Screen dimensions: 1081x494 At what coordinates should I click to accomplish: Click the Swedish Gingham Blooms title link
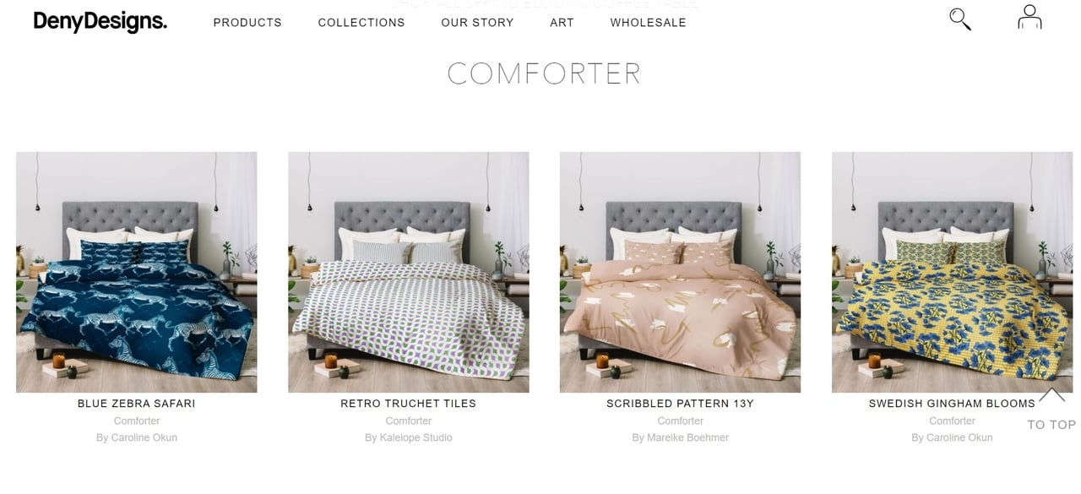952,404
